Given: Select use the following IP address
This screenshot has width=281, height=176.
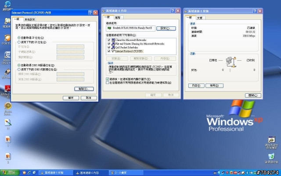Looking at the screenshot, I should pyautogui.click(x=19, y=42).
